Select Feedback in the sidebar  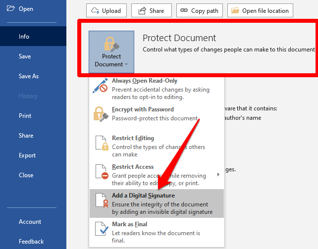[31, 242]
